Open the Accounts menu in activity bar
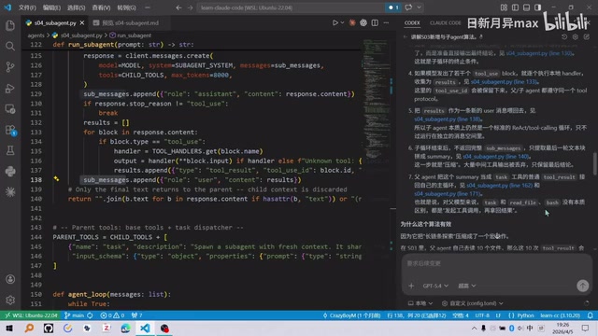598x336 pixels. click(x=10, y=279)
